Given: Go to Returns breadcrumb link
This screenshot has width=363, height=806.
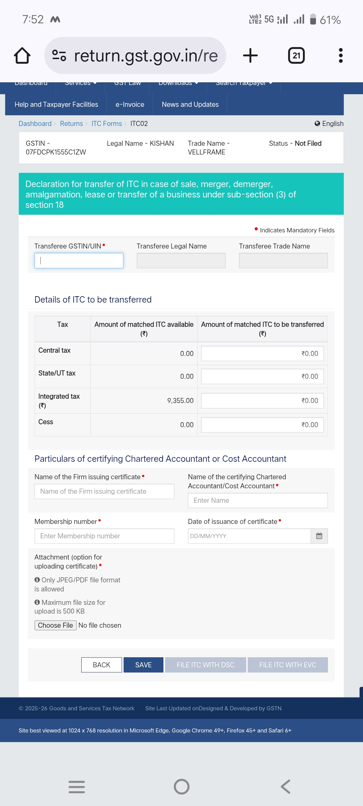Looking at the screenshot, I should 71,124.
